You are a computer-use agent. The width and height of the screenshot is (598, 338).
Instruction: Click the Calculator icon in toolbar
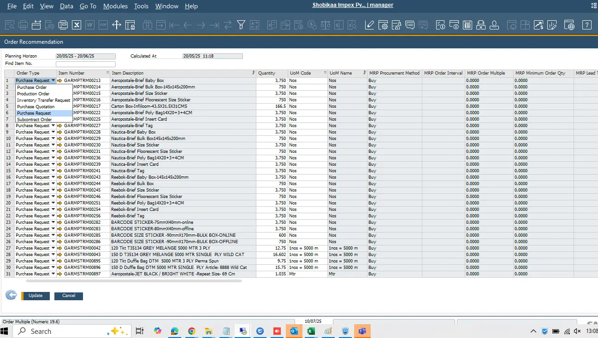coord(468,25)
